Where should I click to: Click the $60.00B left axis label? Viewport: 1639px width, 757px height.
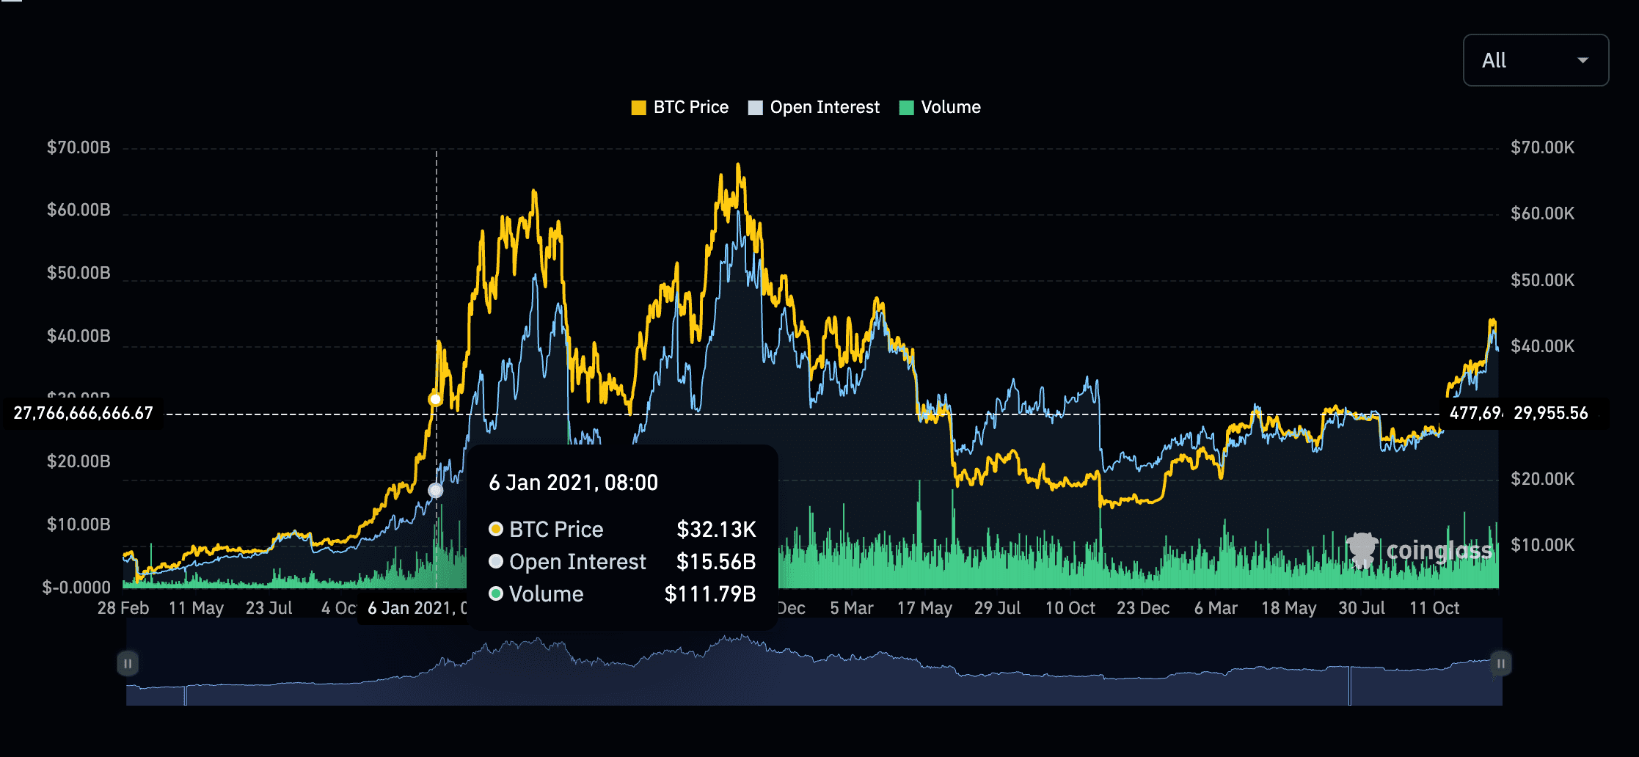79,210
